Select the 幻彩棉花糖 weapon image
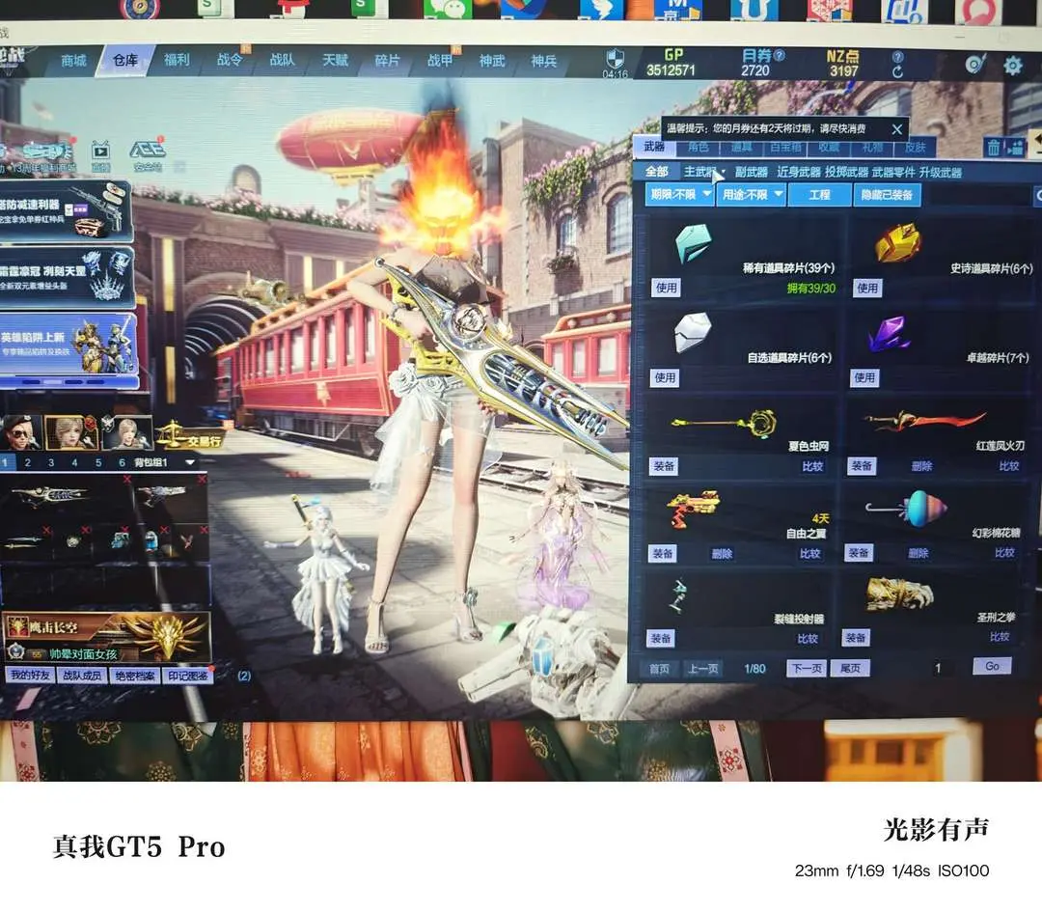This screenshot has width=1042, height=912. coord(907,509)
